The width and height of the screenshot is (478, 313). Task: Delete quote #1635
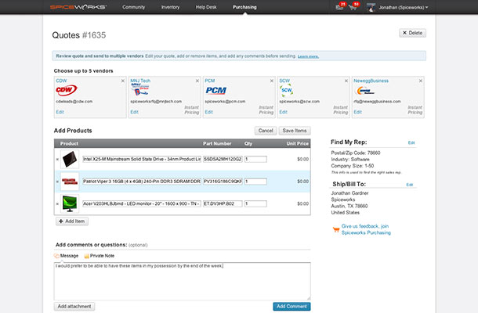point(412,33)
